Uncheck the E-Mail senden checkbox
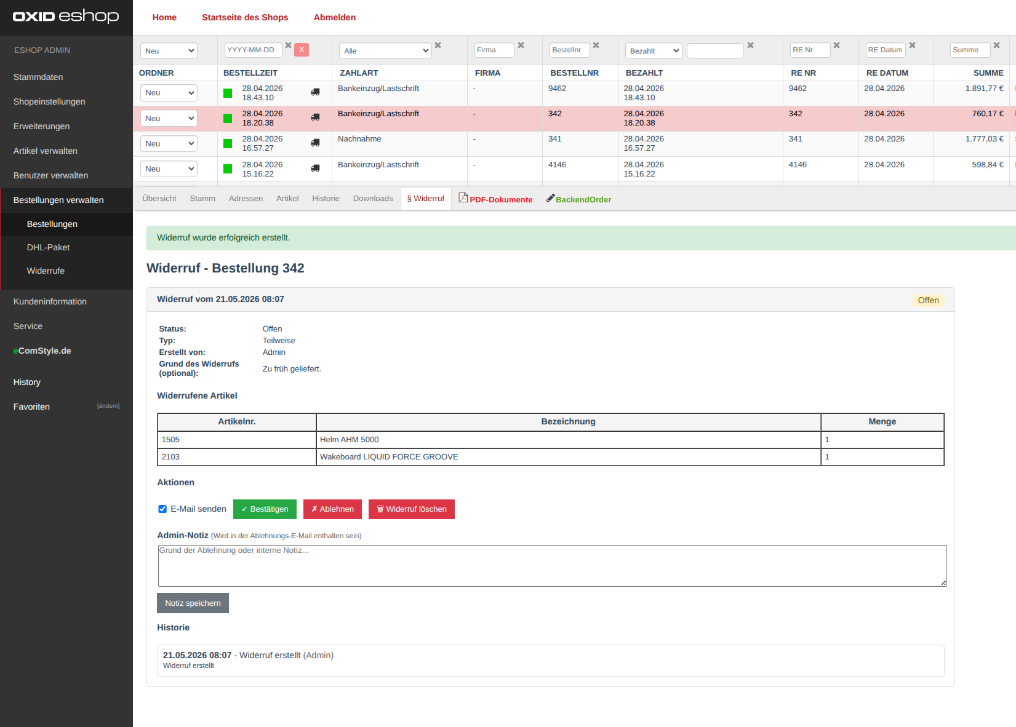Screen dimensions: 1016x727 tap(162, 509)
